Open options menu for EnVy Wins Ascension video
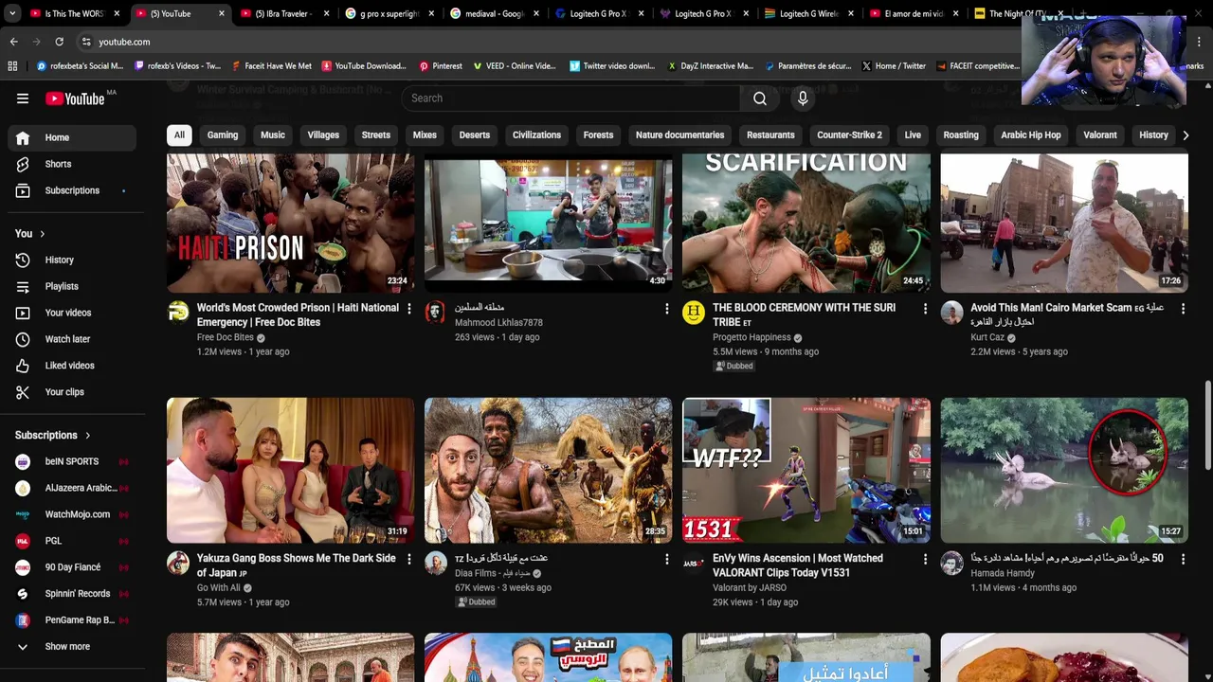 [925, 560]
